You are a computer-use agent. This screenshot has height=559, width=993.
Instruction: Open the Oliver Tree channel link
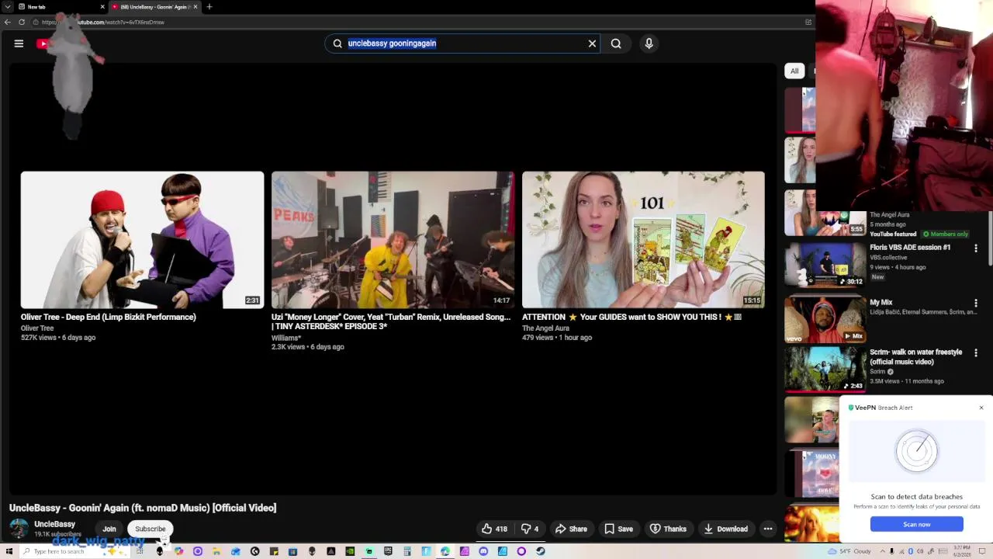37,328
